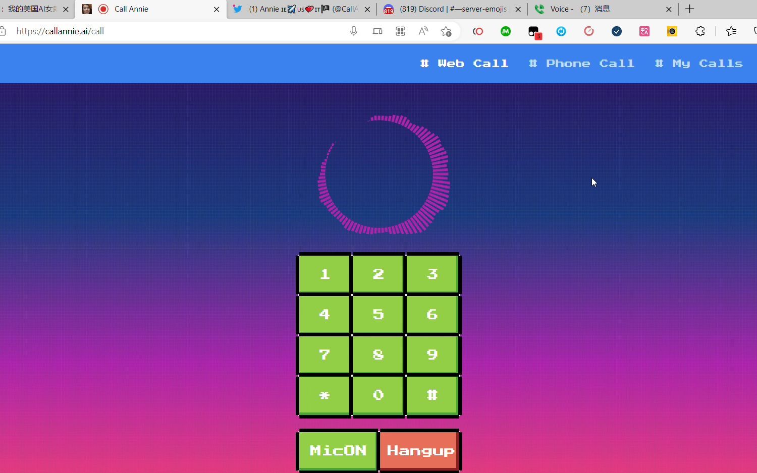This screenshot has width=757, height=473.
Task: Tap the asterisk key on the keypad
Action: coord(325,395)
